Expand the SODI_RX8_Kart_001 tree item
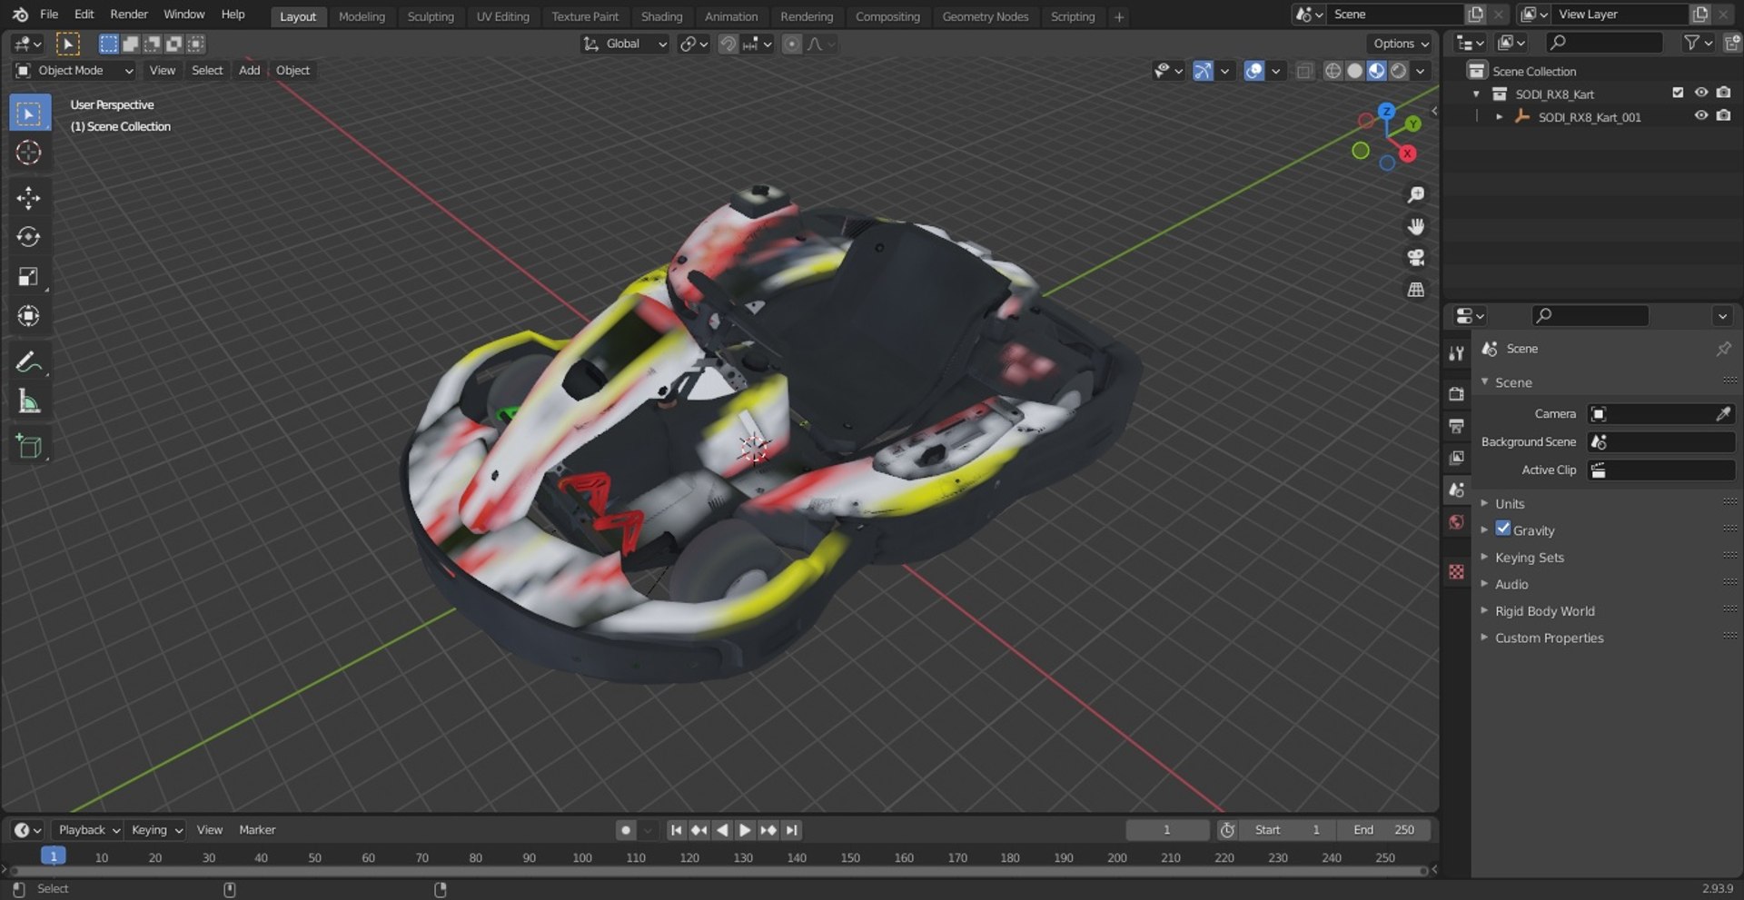This screenshot has width=1744, height=900. 1499,117
